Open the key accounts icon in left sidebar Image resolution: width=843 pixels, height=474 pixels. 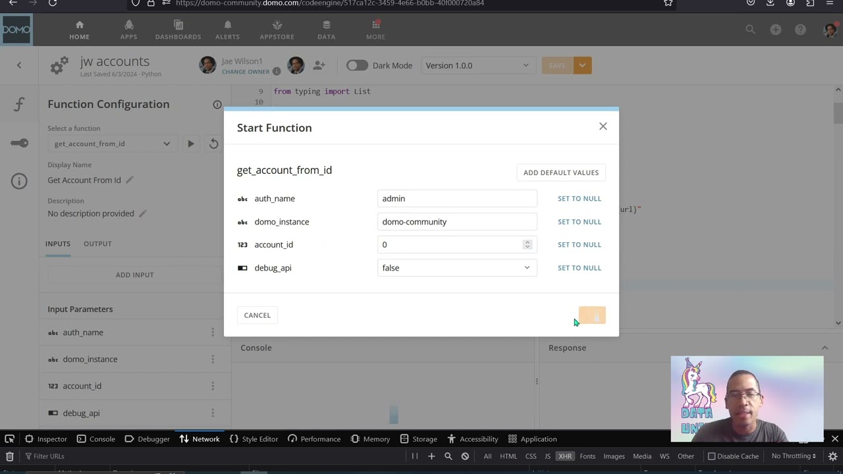tap(19, 143)
